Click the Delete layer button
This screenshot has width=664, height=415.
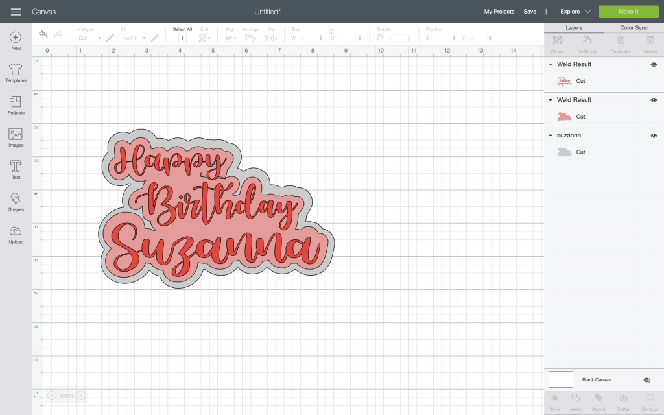650,45
